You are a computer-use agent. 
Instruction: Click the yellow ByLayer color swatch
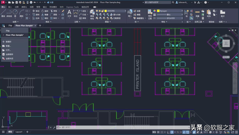158,11
